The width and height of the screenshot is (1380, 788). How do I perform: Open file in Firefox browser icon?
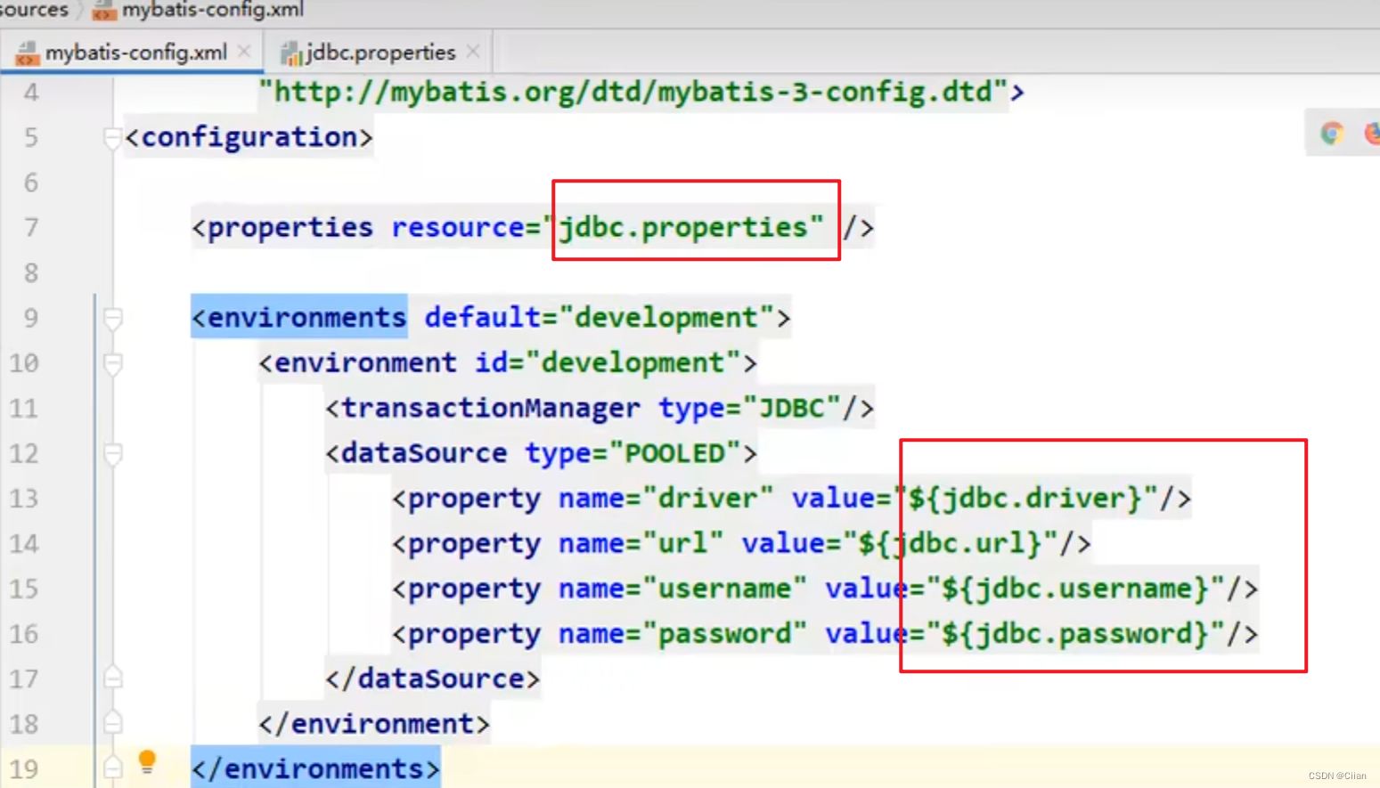(1372, 134)
